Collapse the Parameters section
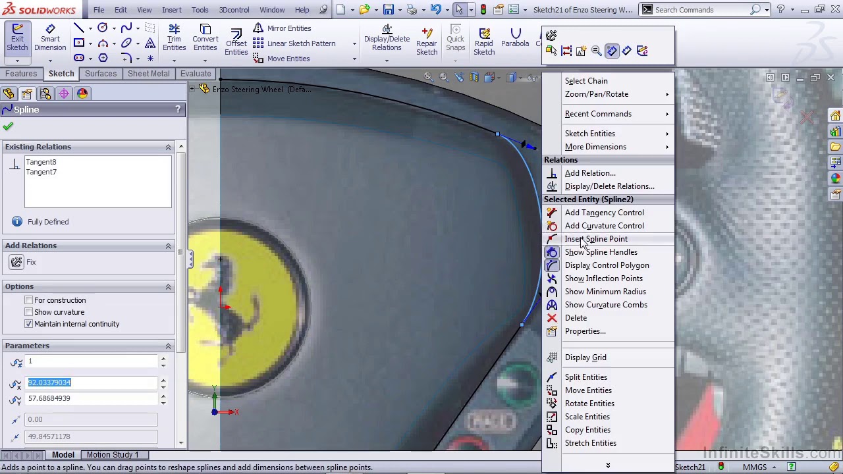The width and height of the screenshot is (843, 474). coord(168,346)
